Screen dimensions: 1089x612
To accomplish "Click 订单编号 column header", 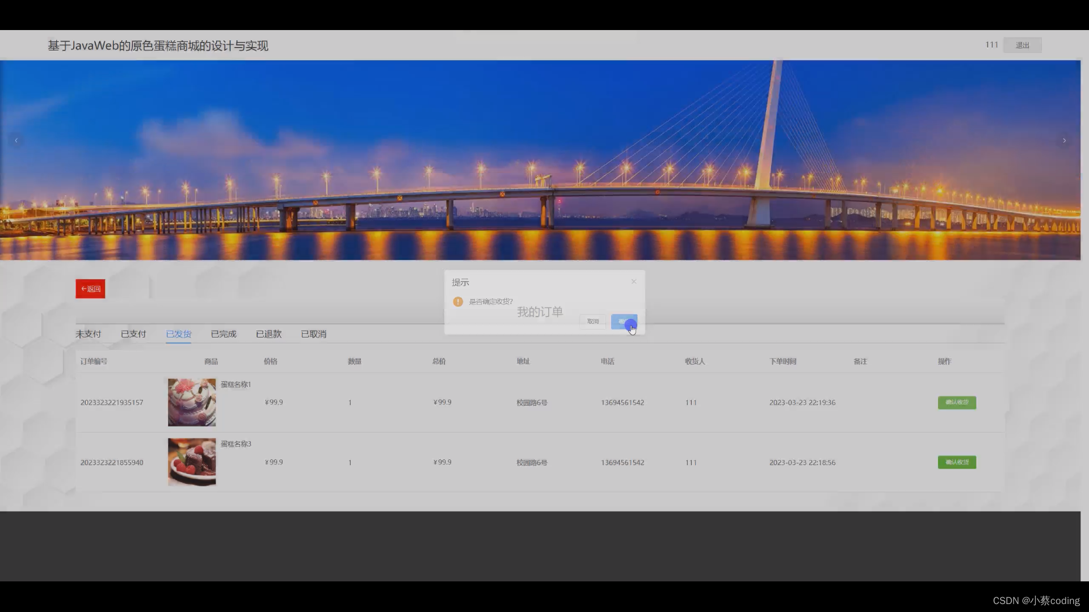I will click(x=94, y=361).
